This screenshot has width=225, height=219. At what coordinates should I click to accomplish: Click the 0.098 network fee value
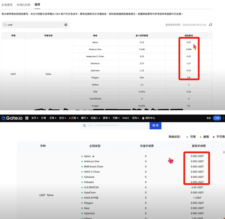[x=189, y=49]
